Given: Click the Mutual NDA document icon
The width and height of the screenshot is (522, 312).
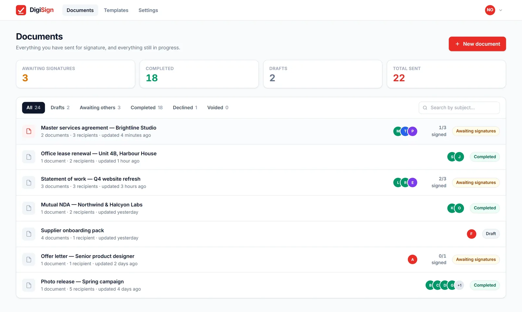Looking at the screenshot, I should (x=29, y=208).
